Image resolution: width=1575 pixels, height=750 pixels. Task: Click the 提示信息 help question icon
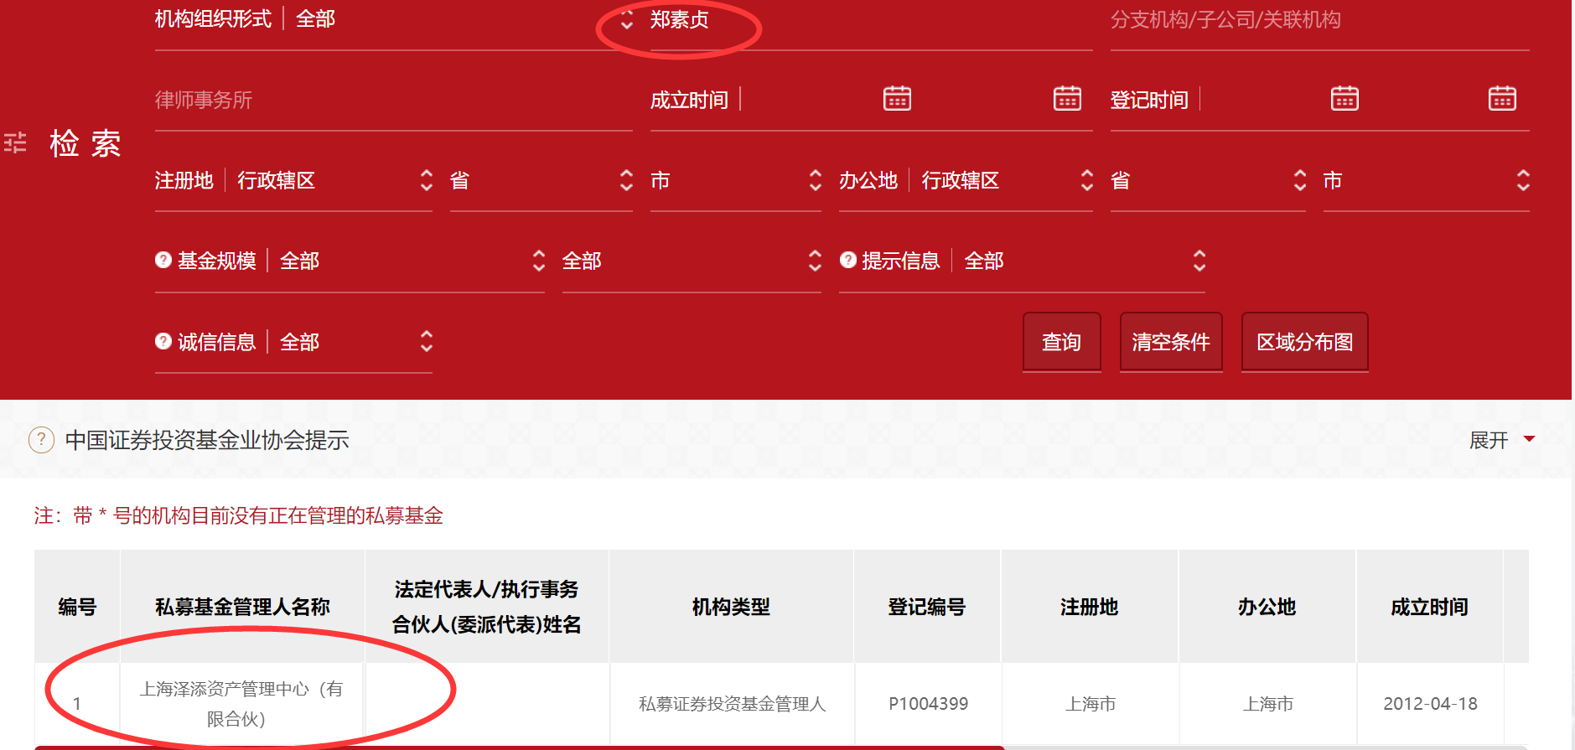tap(848, 261)
